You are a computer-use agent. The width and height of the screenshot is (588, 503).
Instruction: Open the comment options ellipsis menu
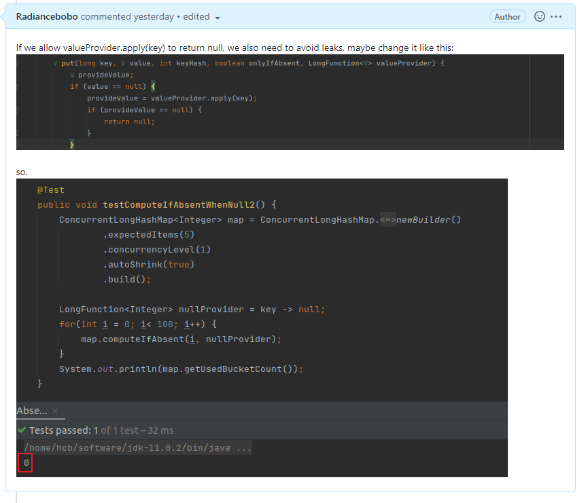point(556,16)
